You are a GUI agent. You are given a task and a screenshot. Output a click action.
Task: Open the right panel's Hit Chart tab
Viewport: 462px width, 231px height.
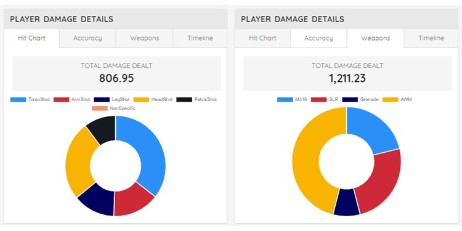pyautogui.click(x=262, y=38)
